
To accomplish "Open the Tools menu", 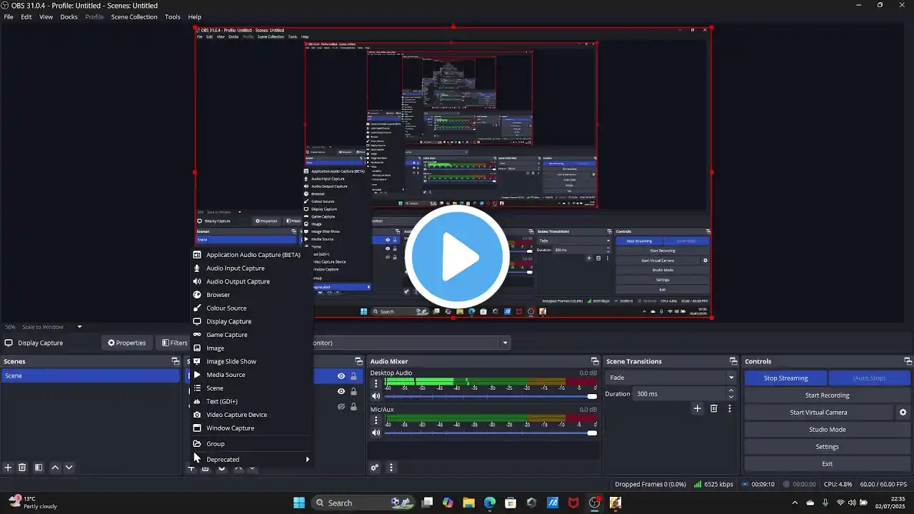I will (x=173, y=16).
